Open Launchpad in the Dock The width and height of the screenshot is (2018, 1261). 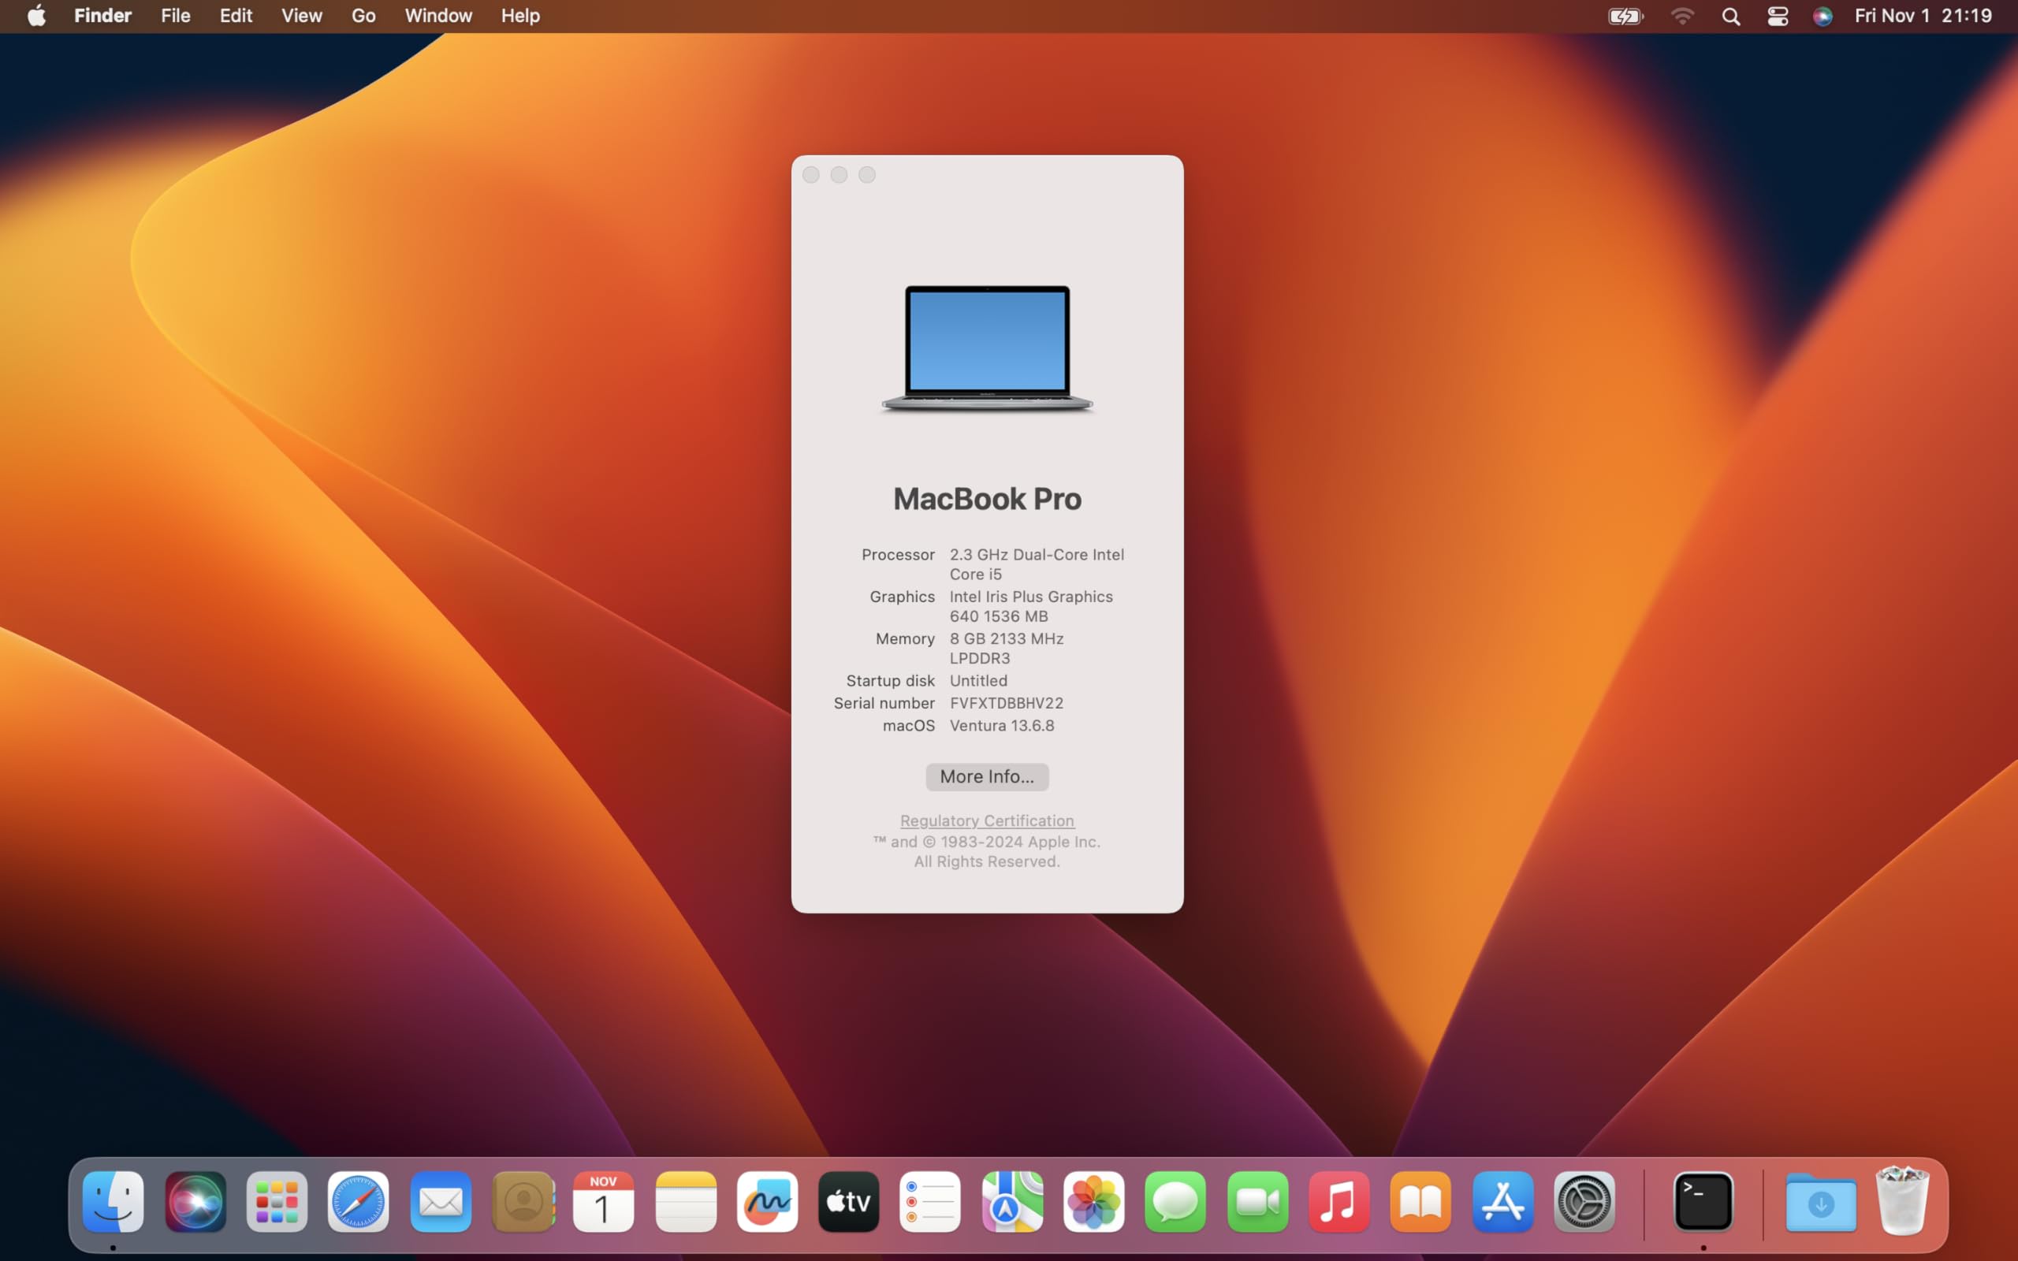coord(277,1202)
